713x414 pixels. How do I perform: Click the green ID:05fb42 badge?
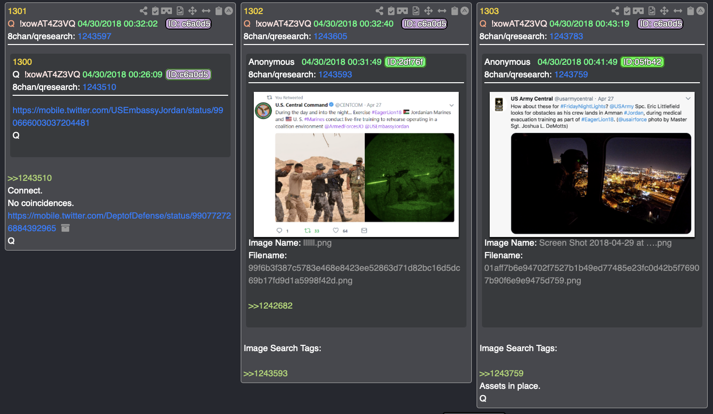click(x=642, y=62)
